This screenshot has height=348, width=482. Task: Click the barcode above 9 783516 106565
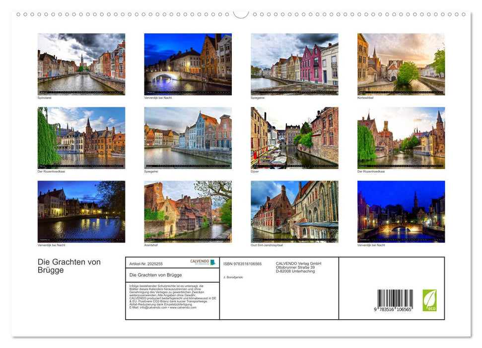(395, 299)
